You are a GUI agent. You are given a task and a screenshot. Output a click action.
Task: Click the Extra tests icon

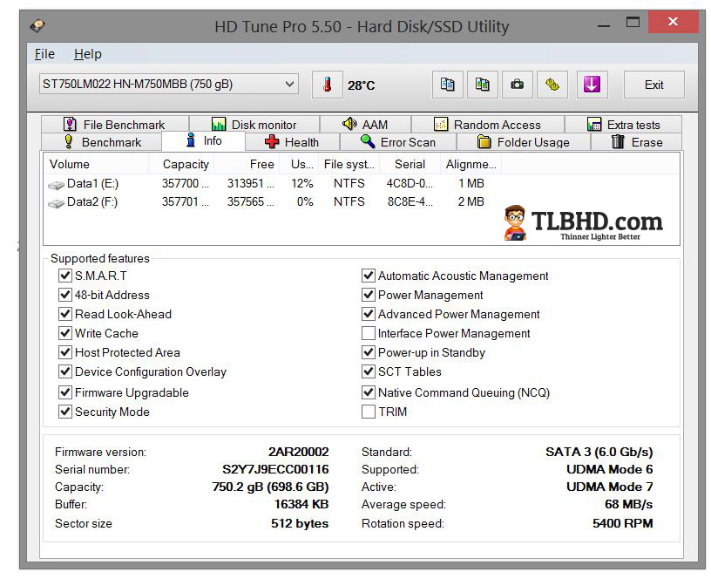594,125
